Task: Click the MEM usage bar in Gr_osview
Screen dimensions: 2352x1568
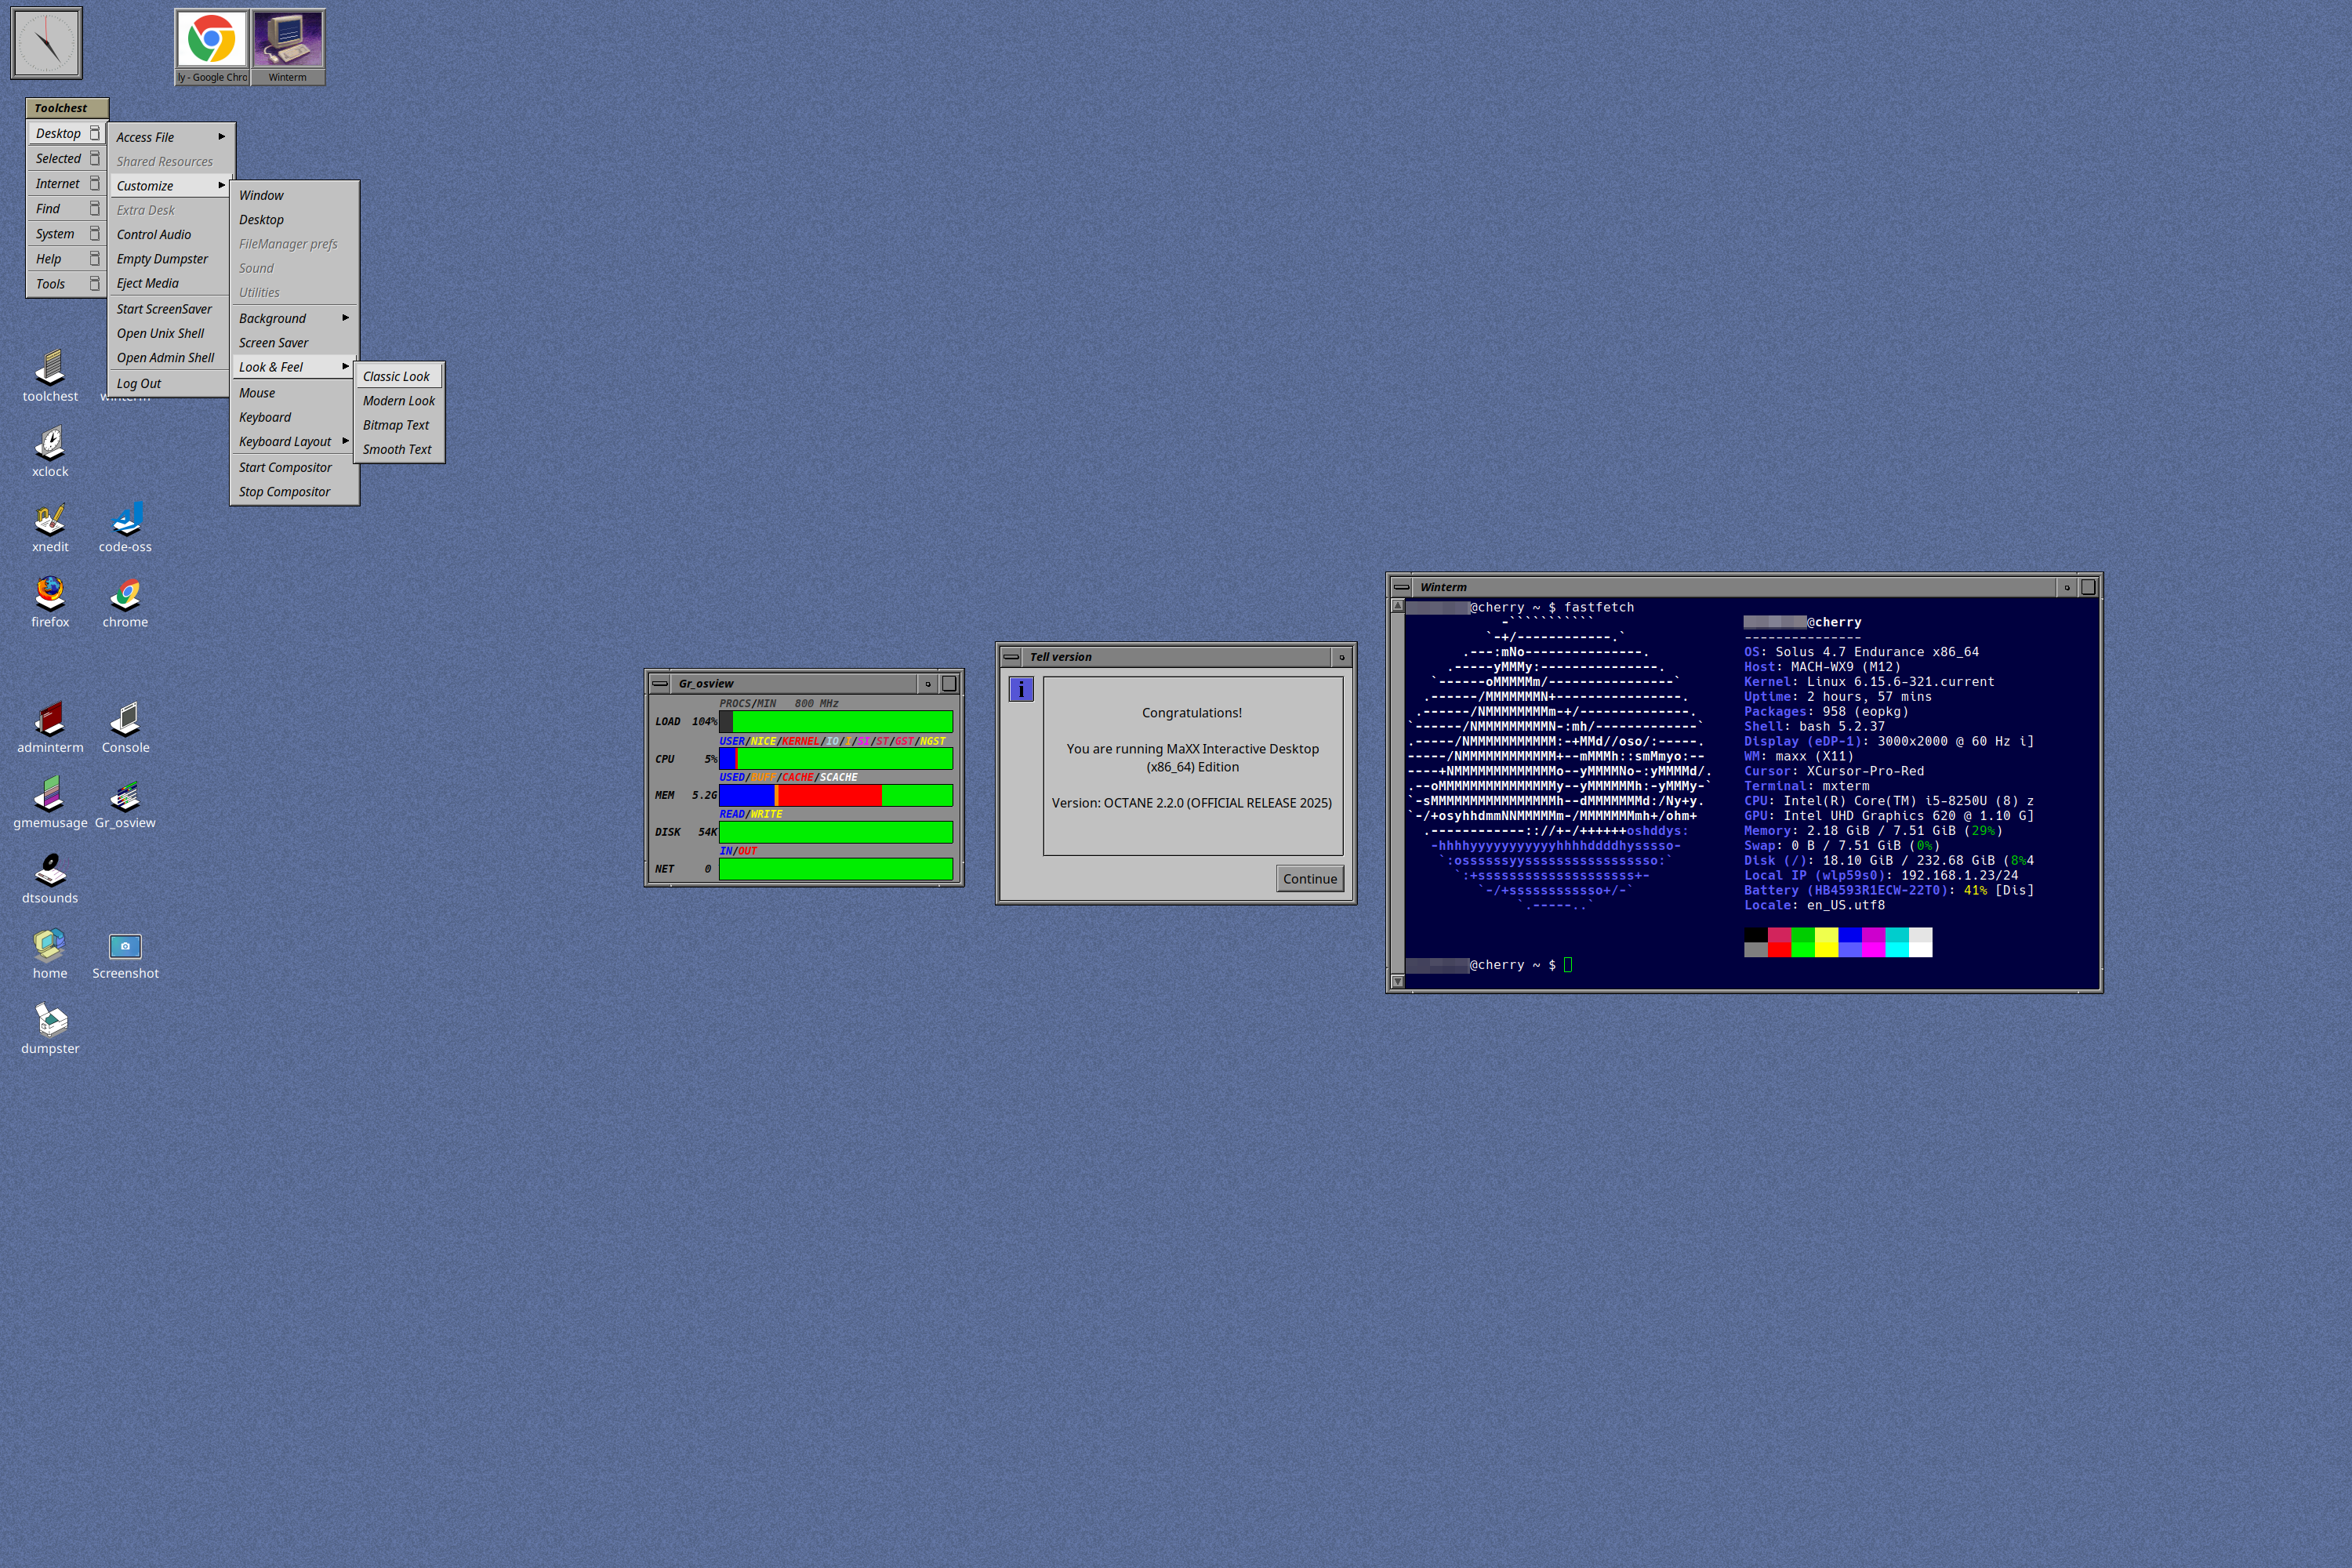Action: (x=836, y=795)
